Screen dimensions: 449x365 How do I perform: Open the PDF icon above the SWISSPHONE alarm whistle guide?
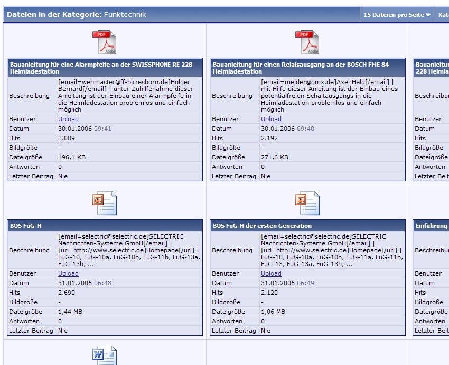(x=105, y=42)
